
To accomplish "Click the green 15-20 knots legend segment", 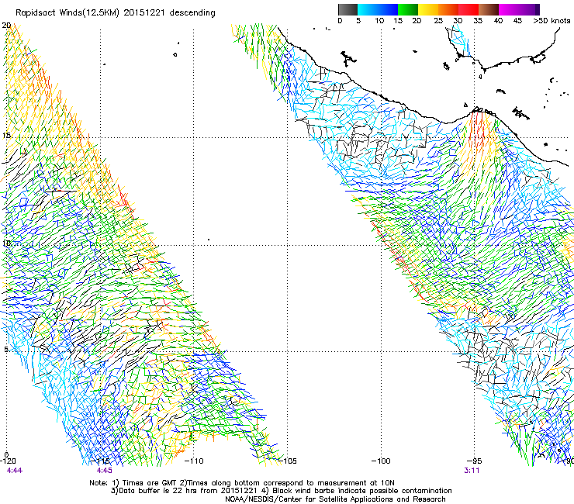I will [x=408, y=9].
